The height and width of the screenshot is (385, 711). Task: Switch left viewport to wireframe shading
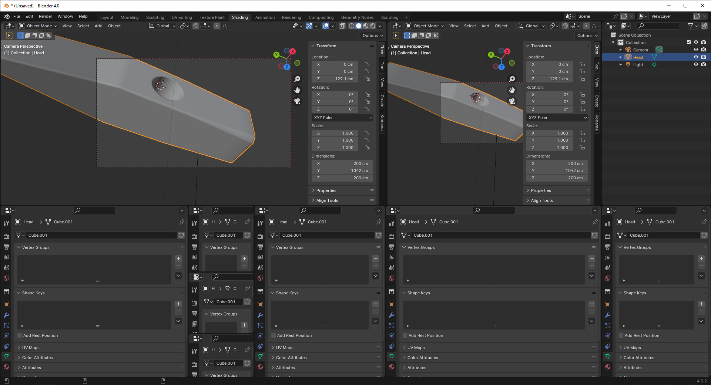[x=352, y=26]
